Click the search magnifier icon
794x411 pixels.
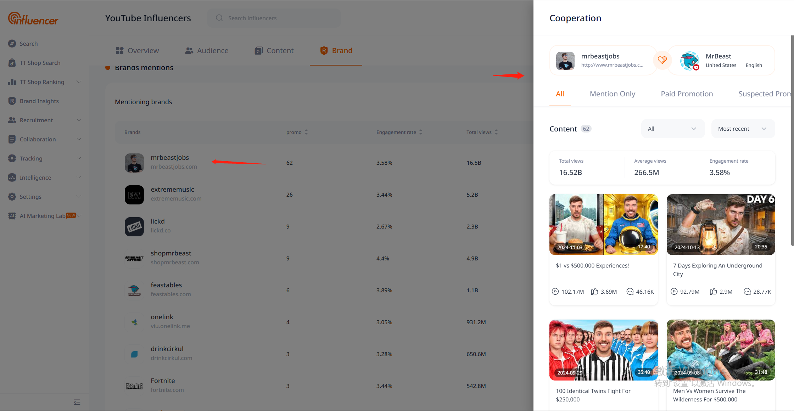(219, 18)
